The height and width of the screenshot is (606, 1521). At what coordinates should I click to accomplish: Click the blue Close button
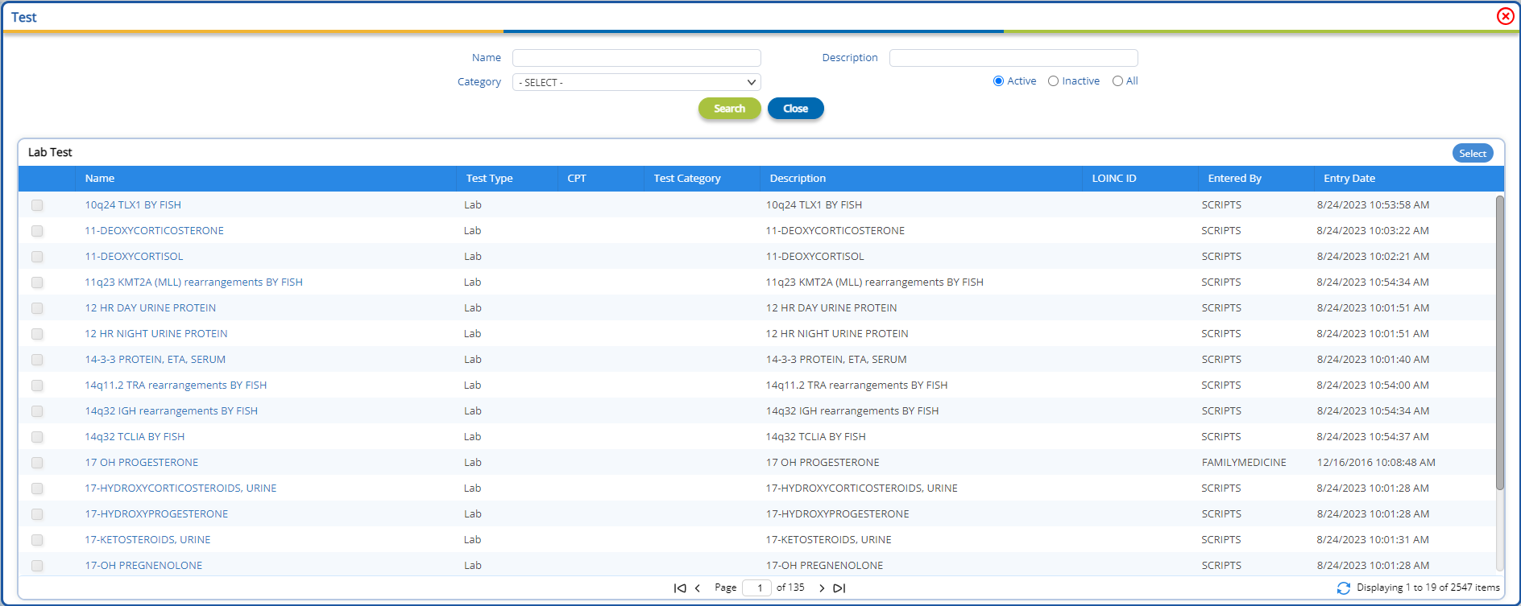coord(795,109)
